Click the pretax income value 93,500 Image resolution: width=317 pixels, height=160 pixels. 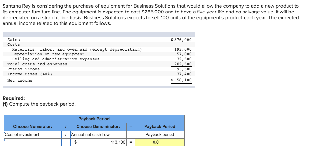pyautogui.click(x=184, y=69)
